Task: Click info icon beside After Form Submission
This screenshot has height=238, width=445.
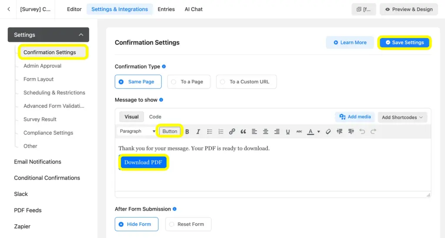Action: (175, 209)
